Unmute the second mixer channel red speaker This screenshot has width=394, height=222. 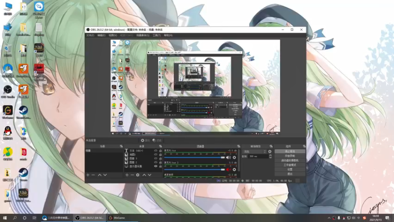(x=228, y=170)
